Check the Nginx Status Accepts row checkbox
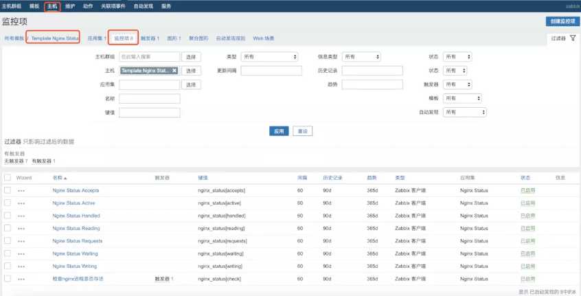This screenshot has height=296, width=581. 8,190
